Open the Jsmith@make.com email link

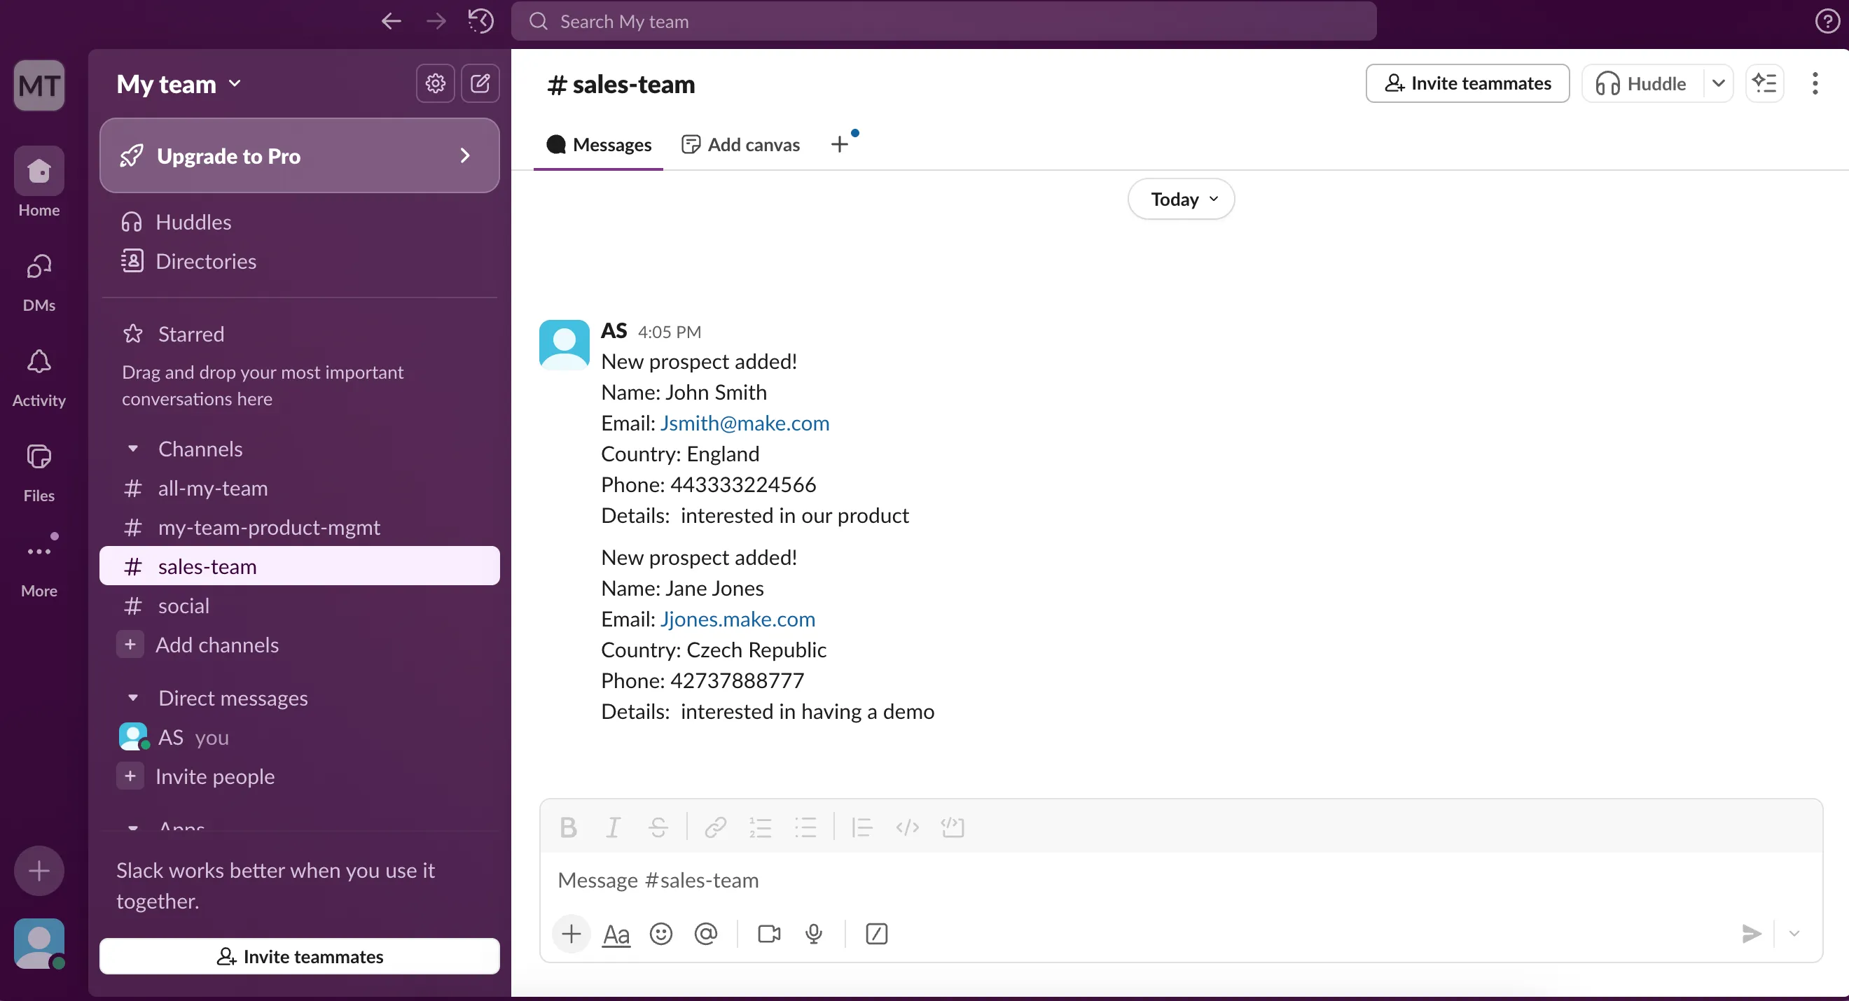(745, 423)
